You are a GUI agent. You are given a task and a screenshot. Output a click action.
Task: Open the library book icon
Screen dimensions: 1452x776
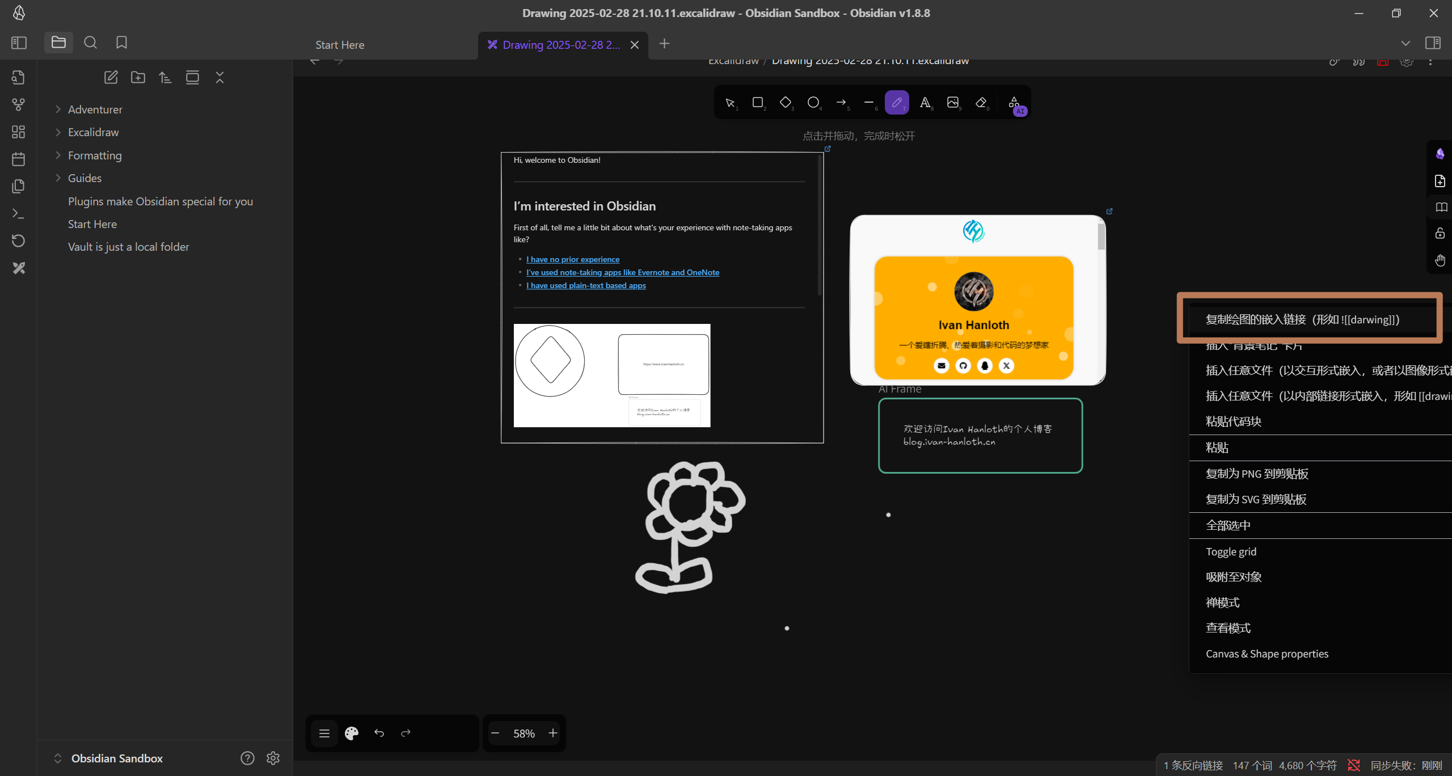pos(1441,207)
